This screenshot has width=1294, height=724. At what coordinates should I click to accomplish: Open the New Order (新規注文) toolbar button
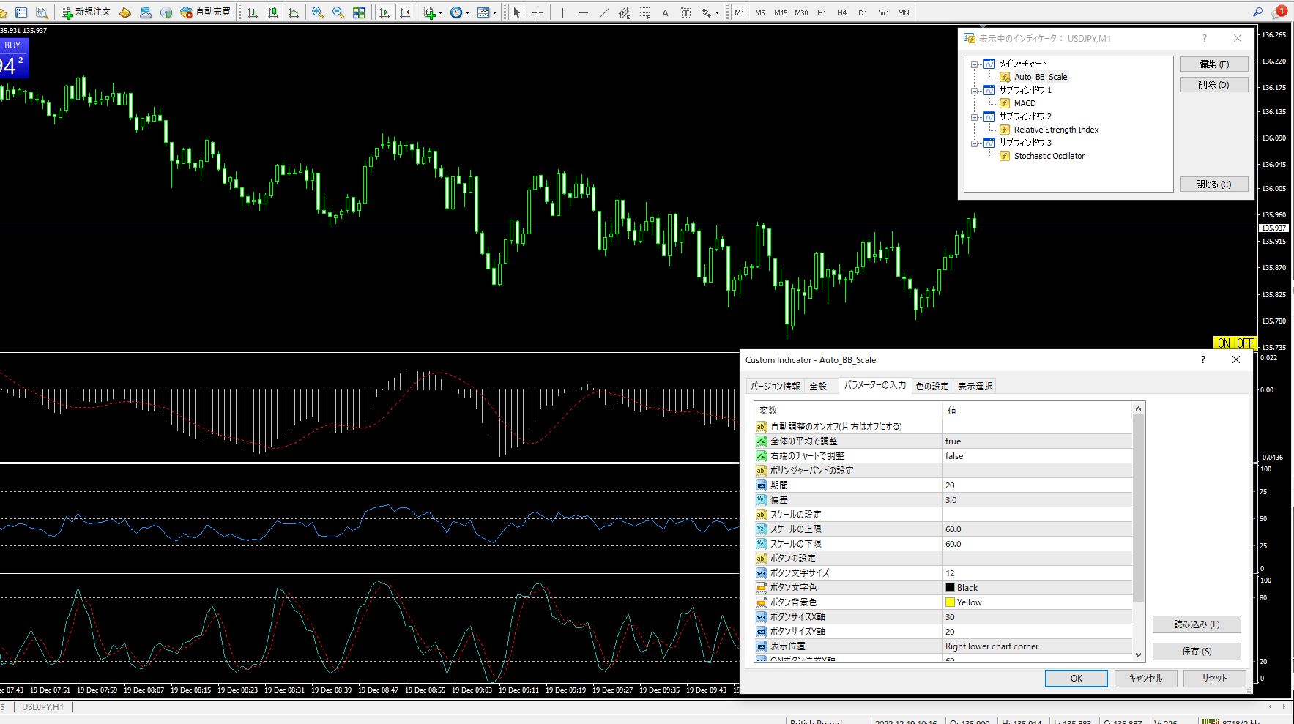pyautogui.click(x=86, y=12)
